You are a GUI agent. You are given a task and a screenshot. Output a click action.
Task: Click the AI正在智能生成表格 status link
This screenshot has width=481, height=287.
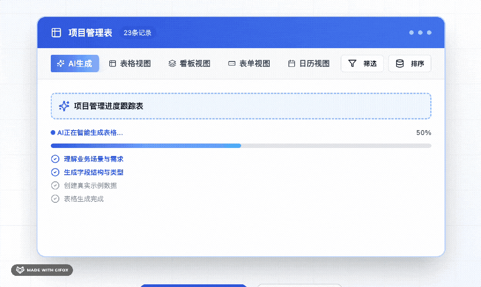pyautogui.click(x=89, y=132)
